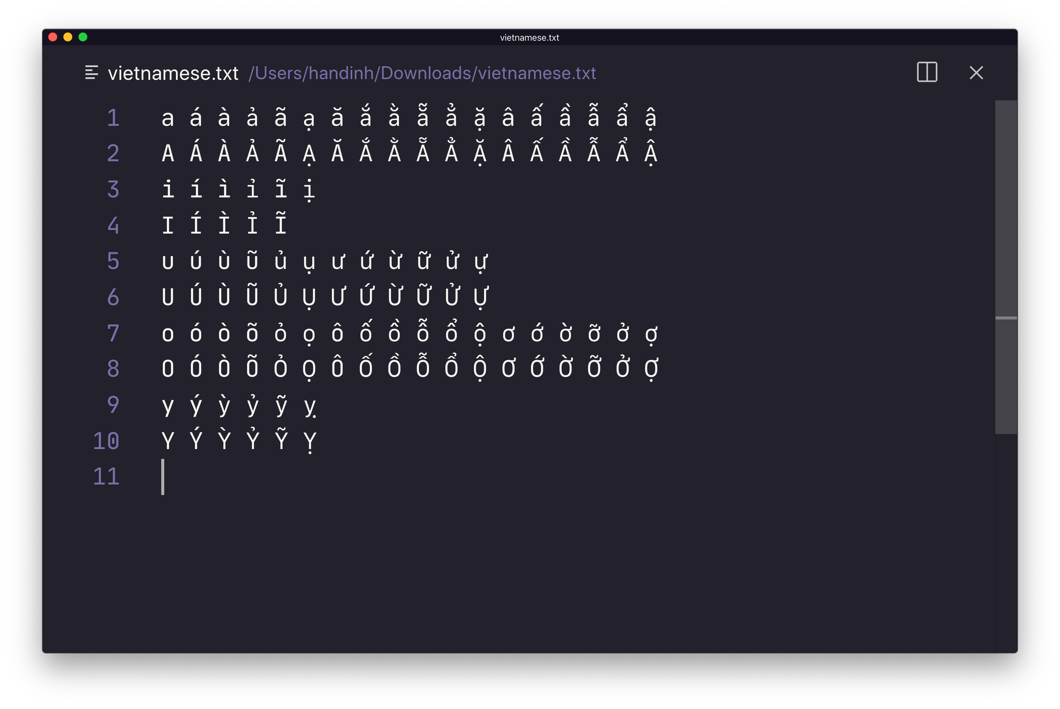
Task: Click the vietnamese.txt tab title
Action: 173,73
